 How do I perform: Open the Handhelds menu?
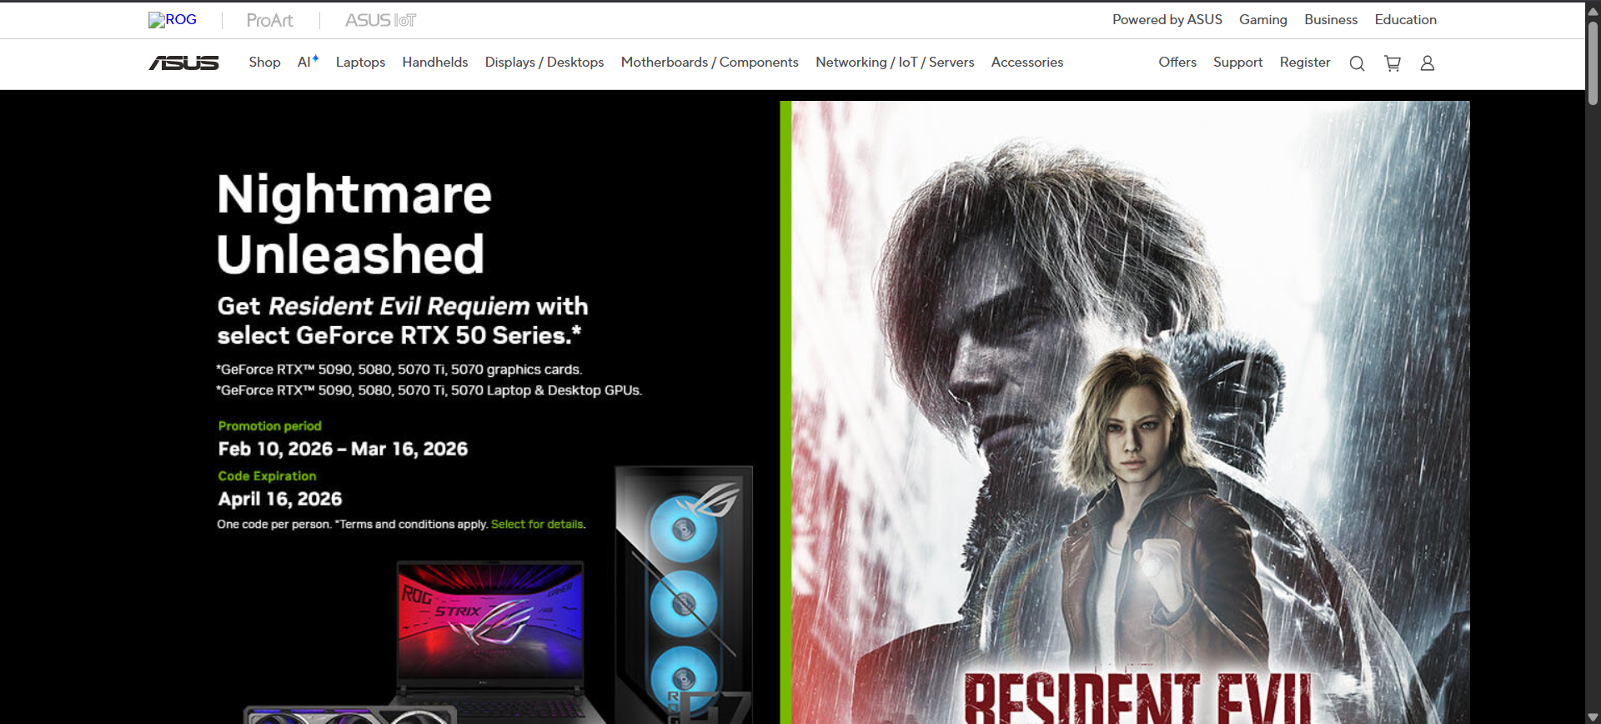[434, 63]
